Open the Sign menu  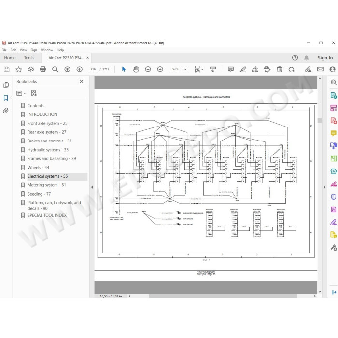34,50
